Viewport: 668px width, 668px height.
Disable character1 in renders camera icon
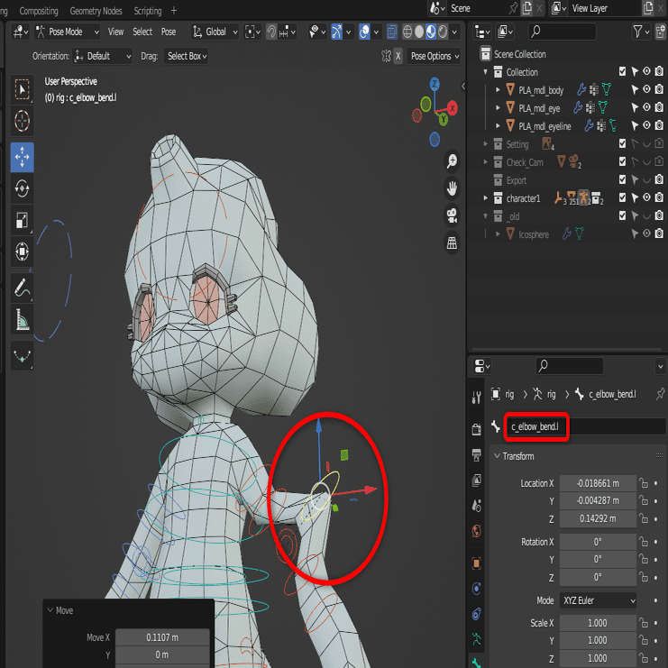pyautogui.click(x=659, y=197)
